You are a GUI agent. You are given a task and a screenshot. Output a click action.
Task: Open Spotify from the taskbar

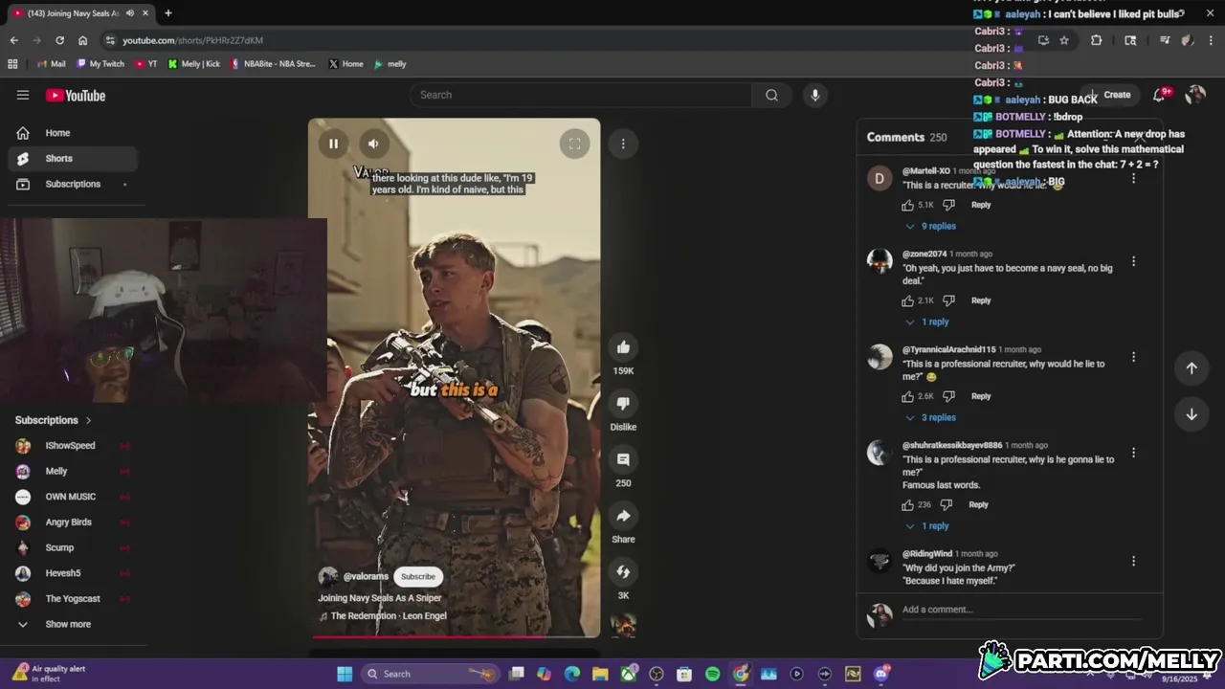point(712,674)
